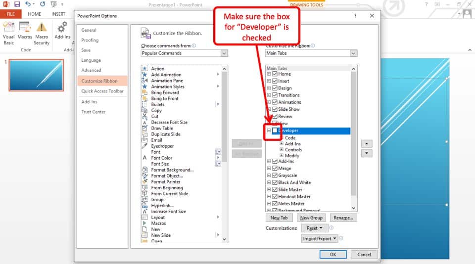Expand the Home tab tree node
The image size is (475, 264).
coord(269,74)
